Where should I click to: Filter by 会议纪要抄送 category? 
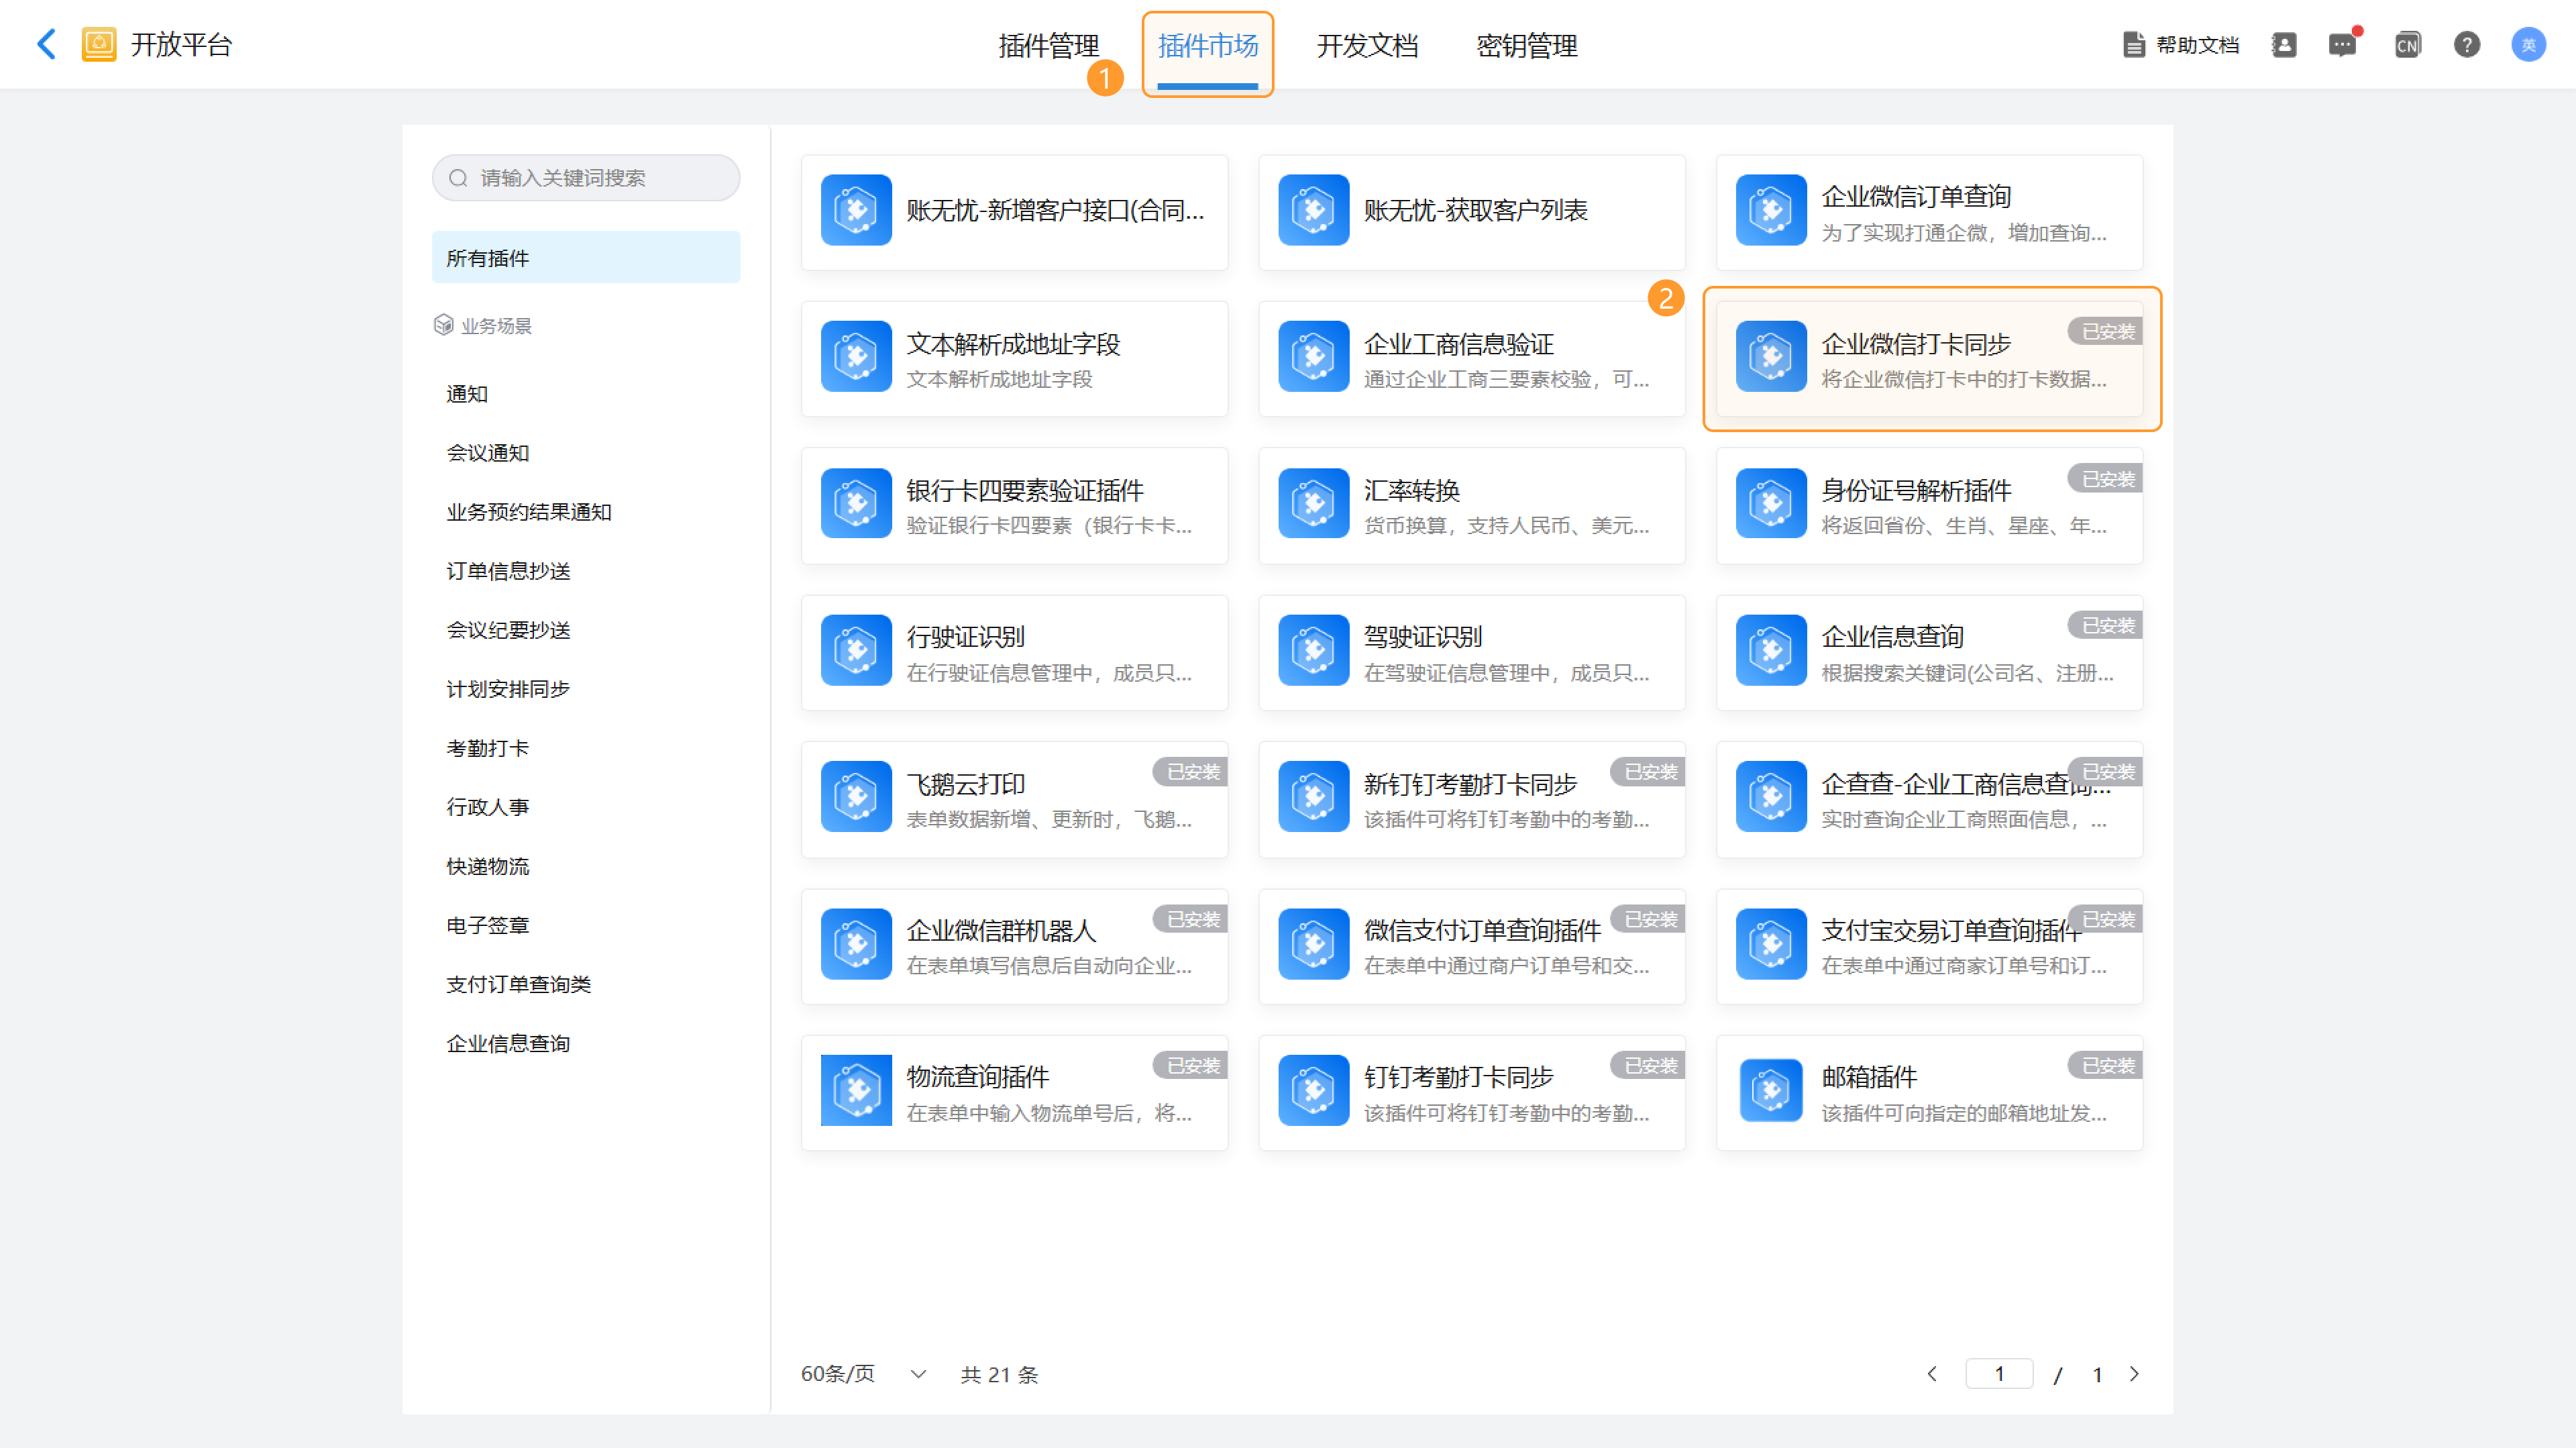508,630
